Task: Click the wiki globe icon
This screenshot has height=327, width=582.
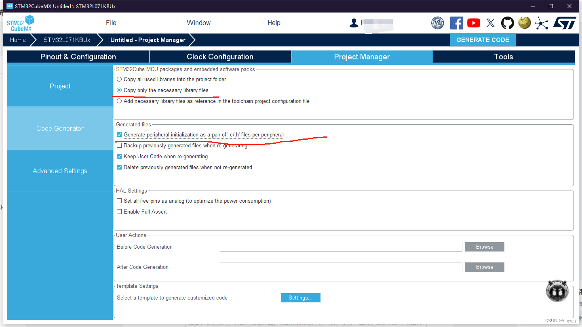Action: click(x=525, y=23)
